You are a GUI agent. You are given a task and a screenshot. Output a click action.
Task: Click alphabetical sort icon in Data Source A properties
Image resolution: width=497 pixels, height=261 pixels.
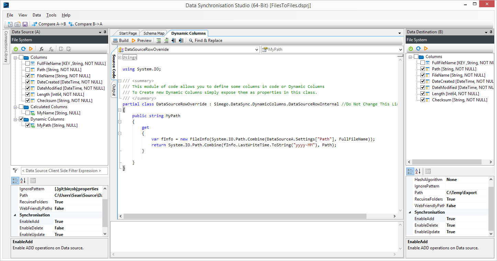pos(23,180)
